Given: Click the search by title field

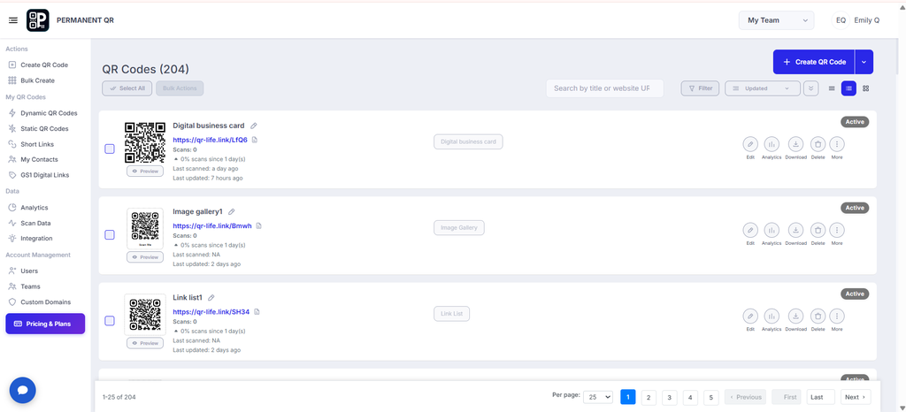Looking at the screenshot, I should pos(605,88).
